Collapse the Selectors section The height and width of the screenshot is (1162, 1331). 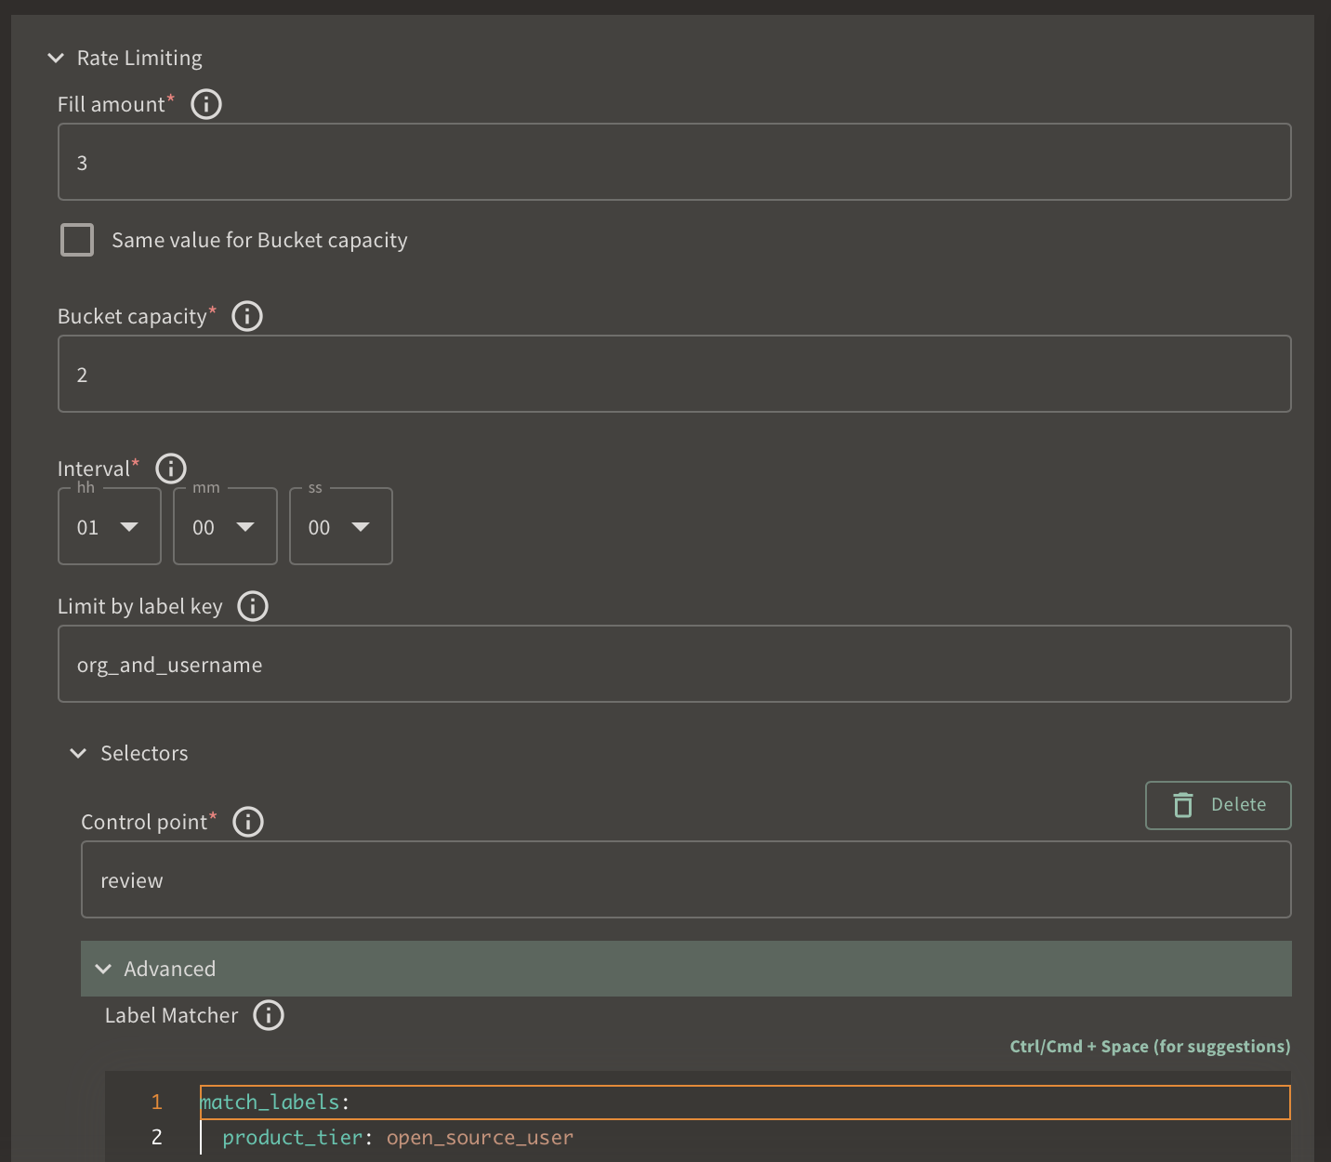(78, 753)
